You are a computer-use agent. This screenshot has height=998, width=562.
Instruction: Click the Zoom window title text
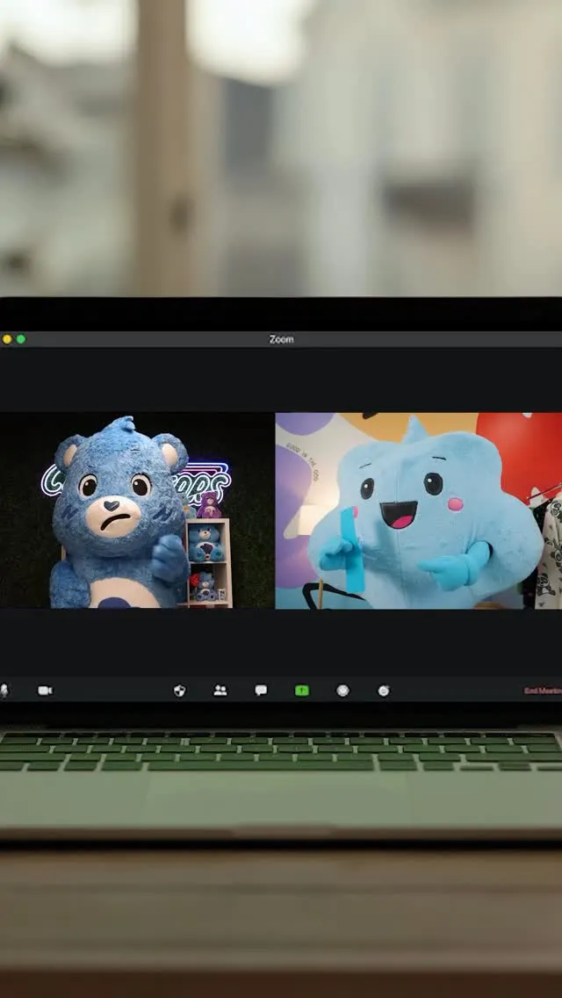tap(281, 339)
